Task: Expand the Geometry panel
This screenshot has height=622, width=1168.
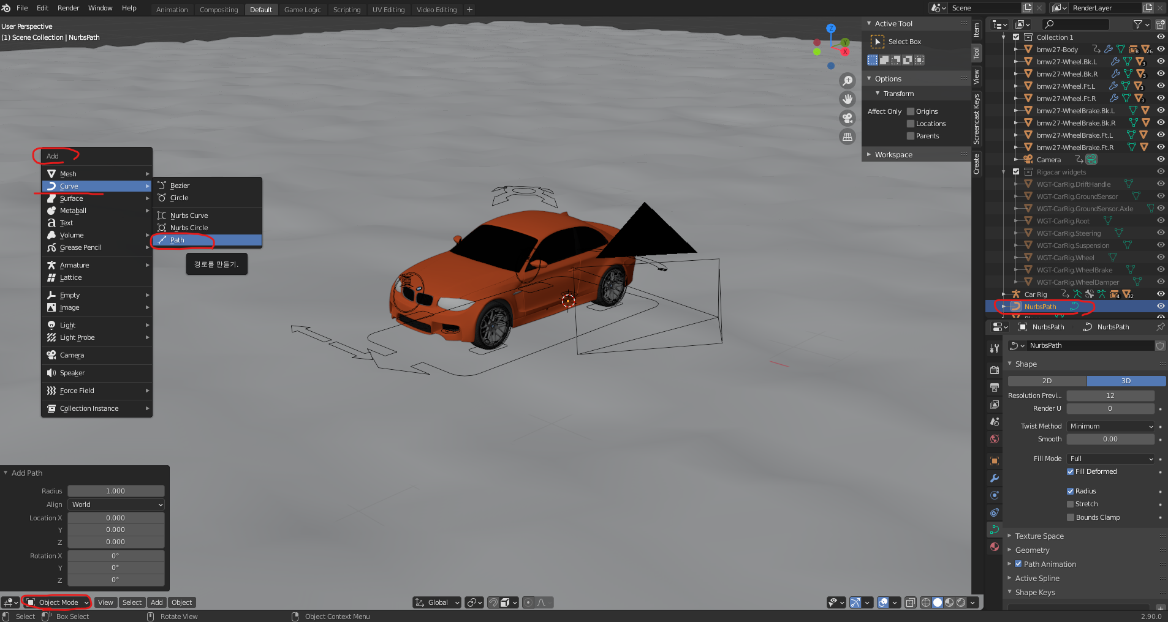Action: point(1032,550)
